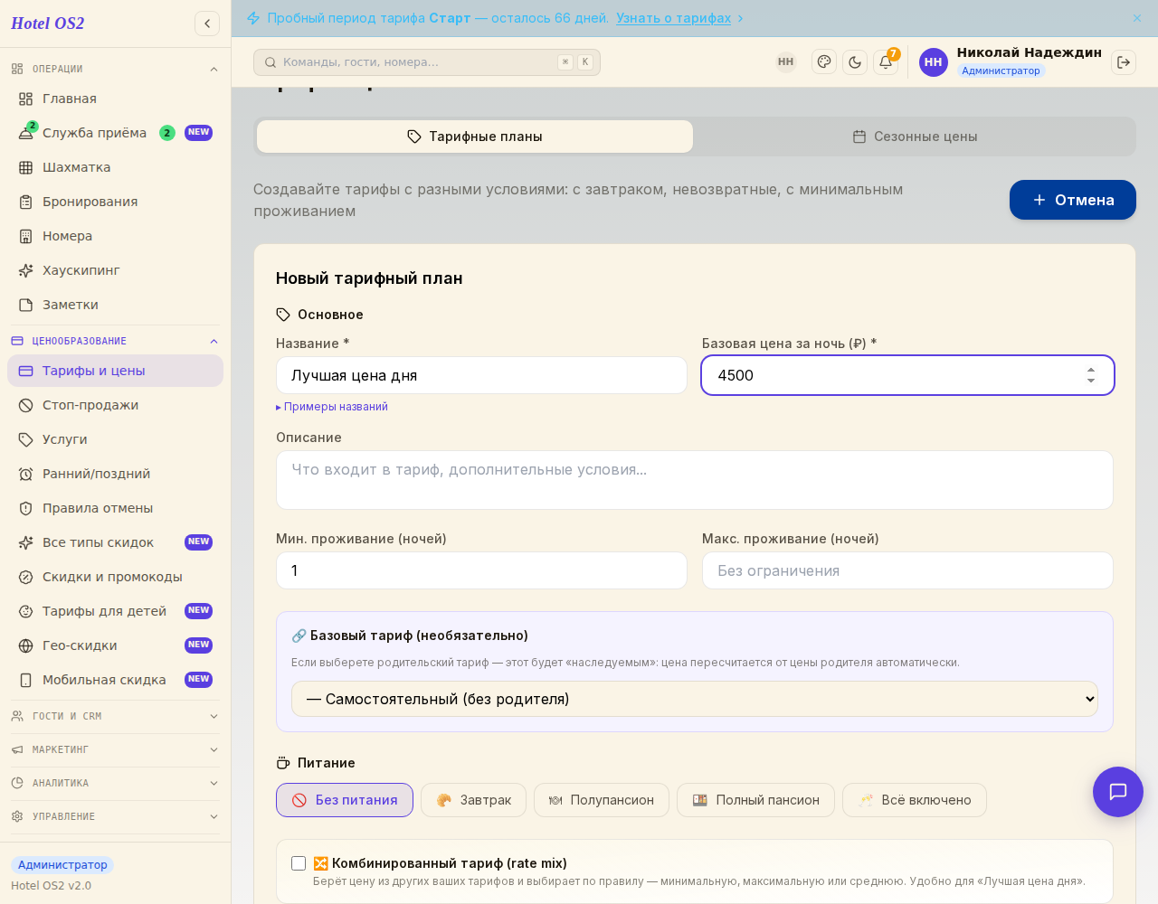Follow the Узнать о тарифах link

(x=674, y=18)
